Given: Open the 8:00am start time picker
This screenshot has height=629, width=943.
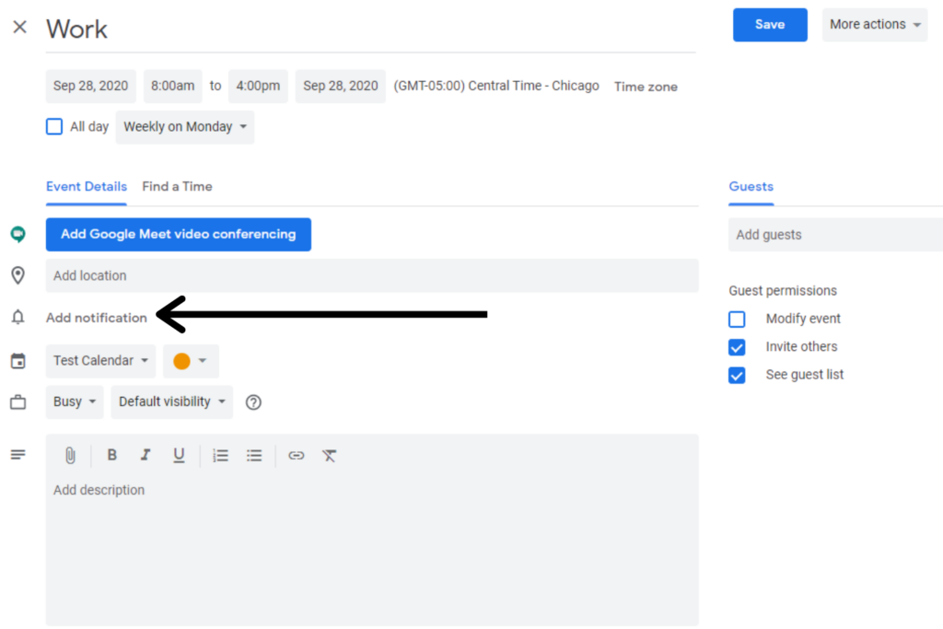Looking at the screenshot, I should pos(172,86).
